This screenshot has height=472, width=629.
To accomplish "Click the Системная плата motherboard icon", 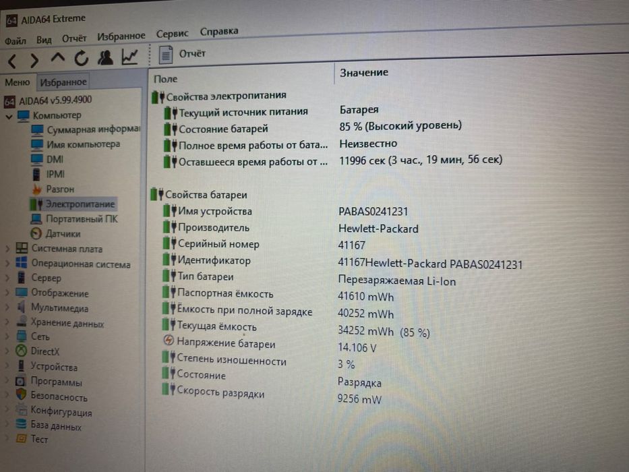I will click(22, 248).
